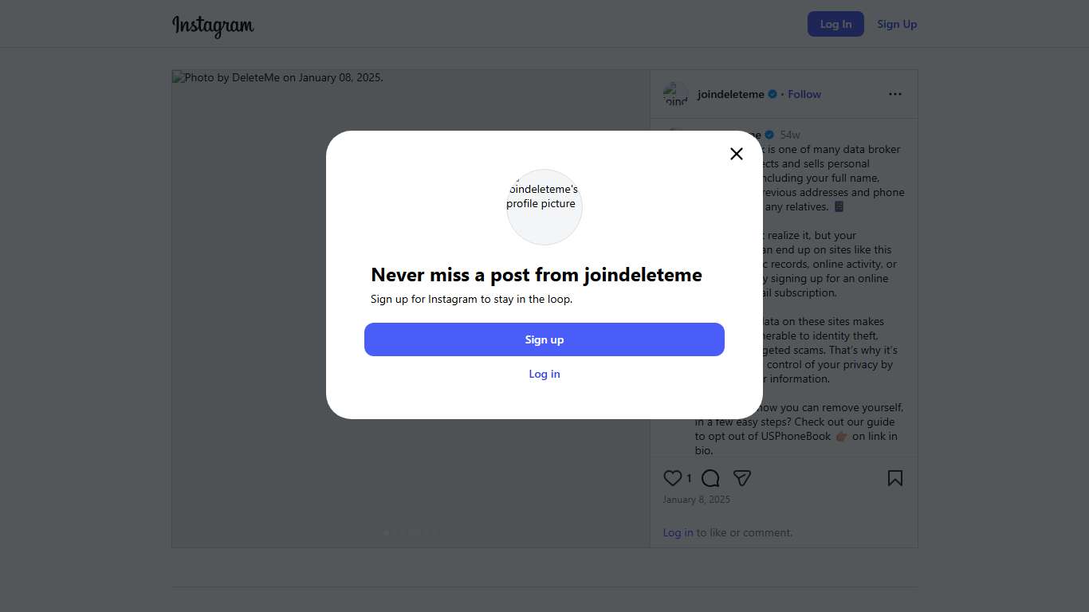This screenshot has height=612, width=1089.
Task: Click joindeleteme's avatar in the post header
Action: click(x=675, y=94)
